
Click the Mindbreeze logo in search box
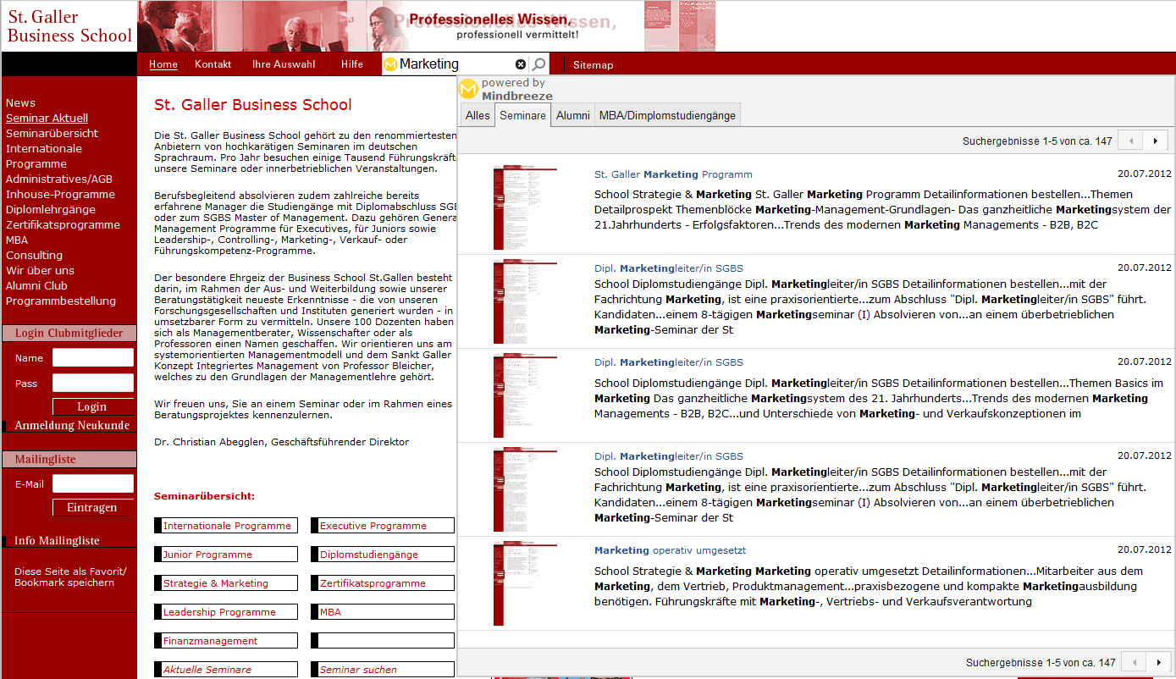tap(390, 64)
